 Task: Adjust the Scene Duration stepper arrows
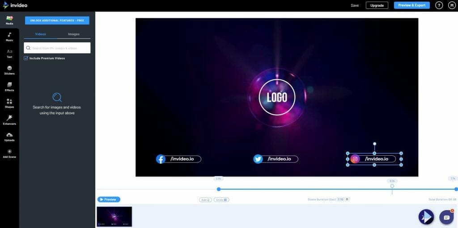point(347,199)
